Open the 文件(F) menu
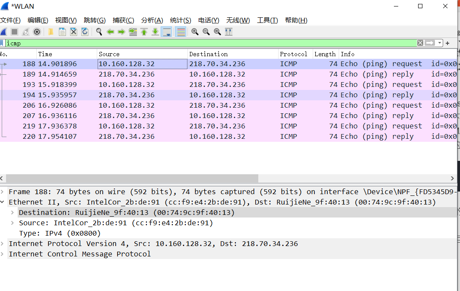 [10, 20]
